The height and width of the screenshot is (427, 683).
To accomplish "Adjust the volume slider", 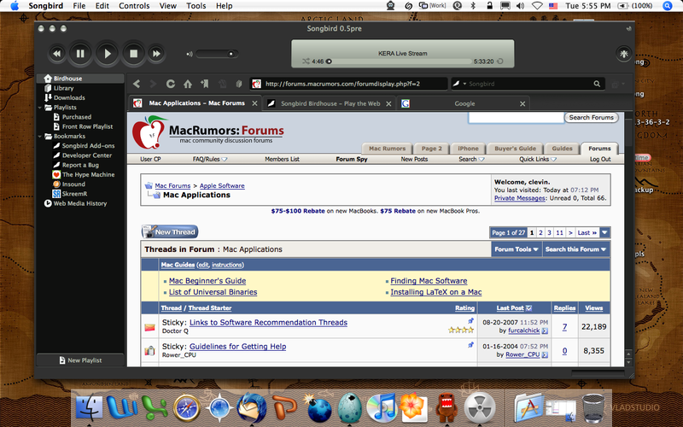I will tap(217, 54).
